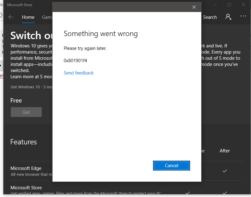Minimize the Microsoft Store window
This screenshot has width=251, height=197.
(215, 5)
